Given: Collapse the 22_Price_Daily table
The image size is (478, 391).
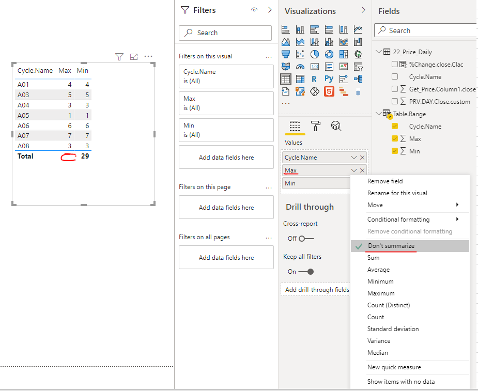Looking at the screenshot, I should (379, 52).
